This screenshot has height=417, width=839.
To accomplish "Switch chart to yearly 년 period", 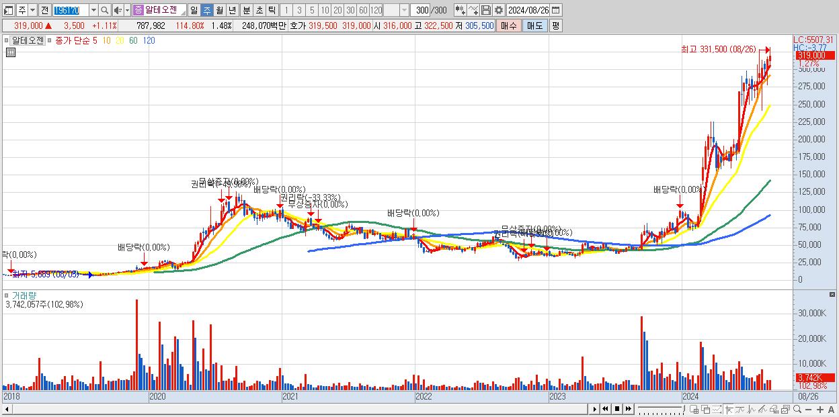I will [x=233, y=10].
